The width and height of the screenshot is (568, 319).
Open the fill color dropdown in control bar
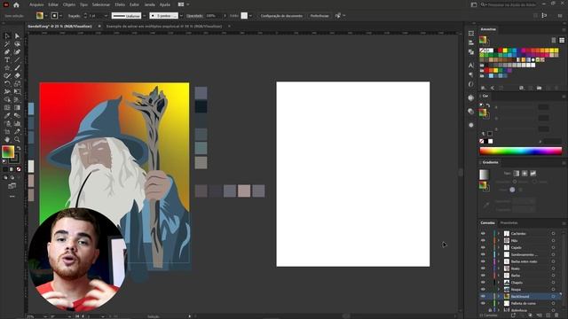point(46,16)
